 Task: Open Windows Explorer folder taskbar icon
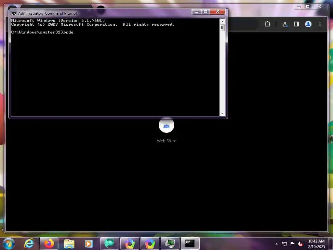[69, 243]
